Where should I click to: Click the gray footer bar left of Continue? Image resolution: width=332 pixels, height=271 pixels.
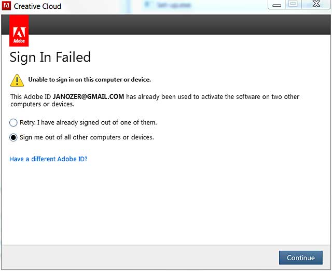click(140, 257)
